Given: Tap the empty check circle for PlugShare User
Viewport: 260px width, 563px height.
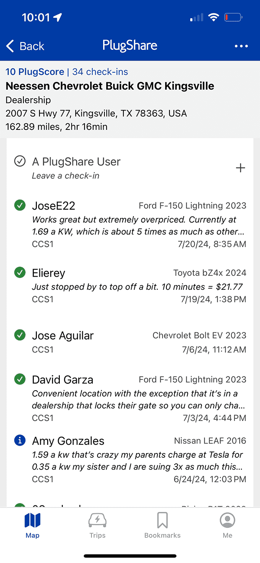Looking at the screenshot, I should coord(20,162).
